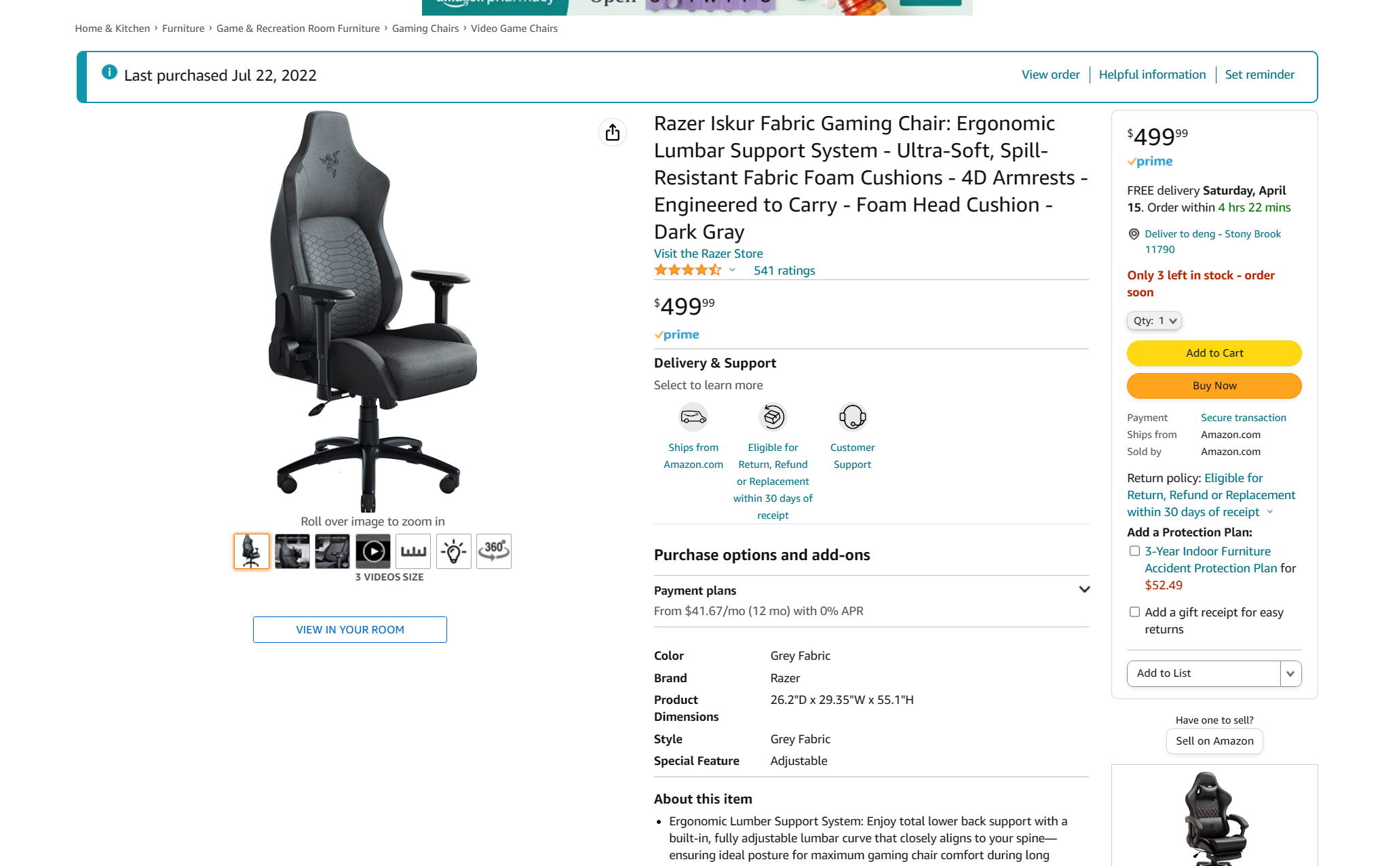The width and height of the screenshot is (1380, 866).
Task: Expand the Payment plans section
Action: coord(1084,589)
